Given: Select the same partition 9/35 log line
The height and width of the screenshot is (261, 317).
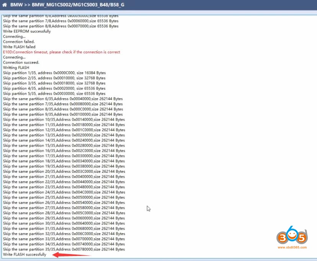Looking at the screenshot, I should [63, 114].
